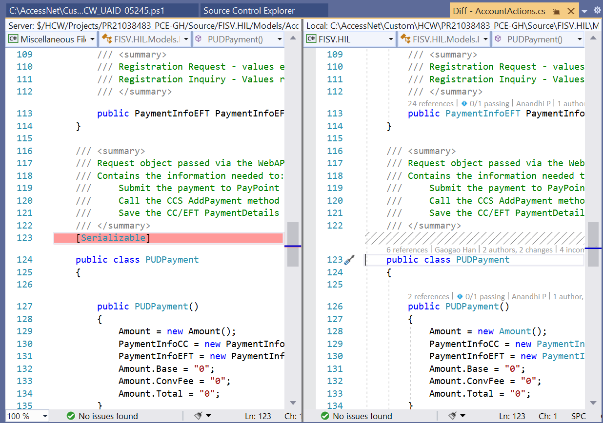The image size is (603, 423).
Task: Click the Local path header text
Action: pyautogui.click(x=453, y=25)
